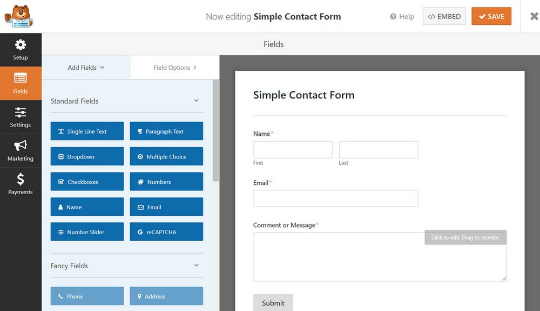This screenshot has width=540, height=311.
Task: Add a Checkboxes field
Action: [x=87, y=182]
